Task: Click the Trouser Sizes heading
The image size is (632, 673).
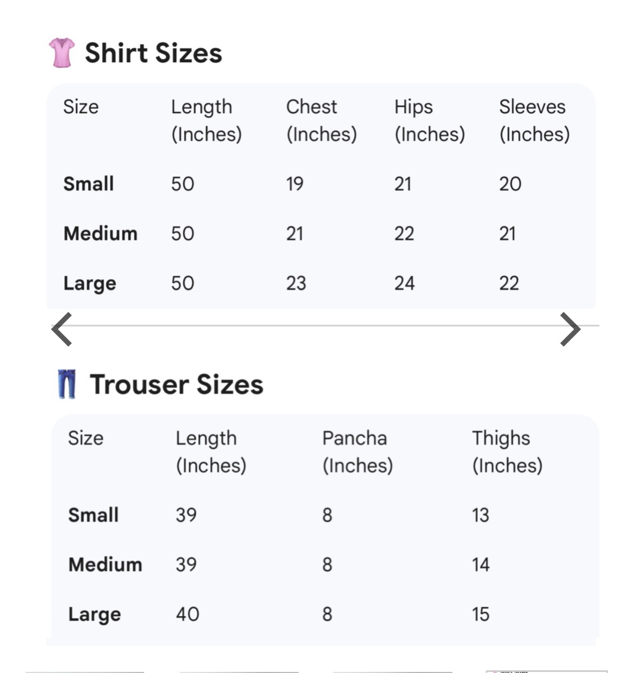Action: 176,384
